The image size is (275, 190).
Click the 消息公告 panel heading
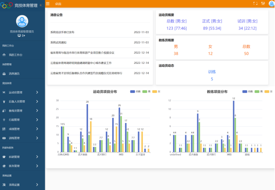[x=57, y=15]
